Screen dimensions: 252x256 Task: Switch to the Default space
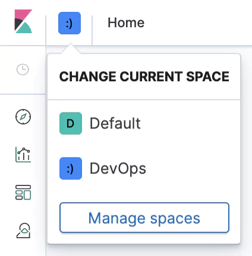point(144,123)
